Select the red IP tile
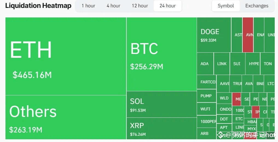The height and width of the screenshot is (142, 278). pos(256,112)
